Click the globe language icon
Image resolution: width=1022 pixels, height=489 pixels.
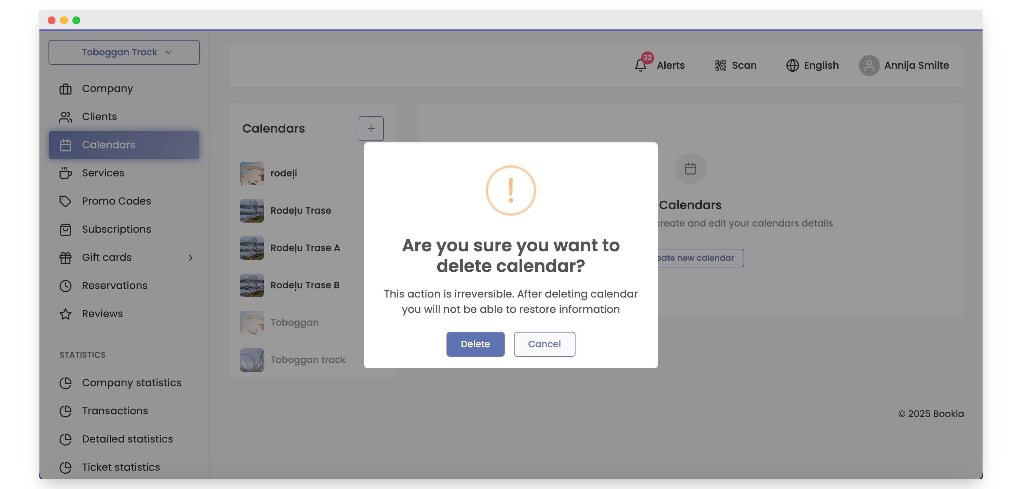click(x=792, y=65)
